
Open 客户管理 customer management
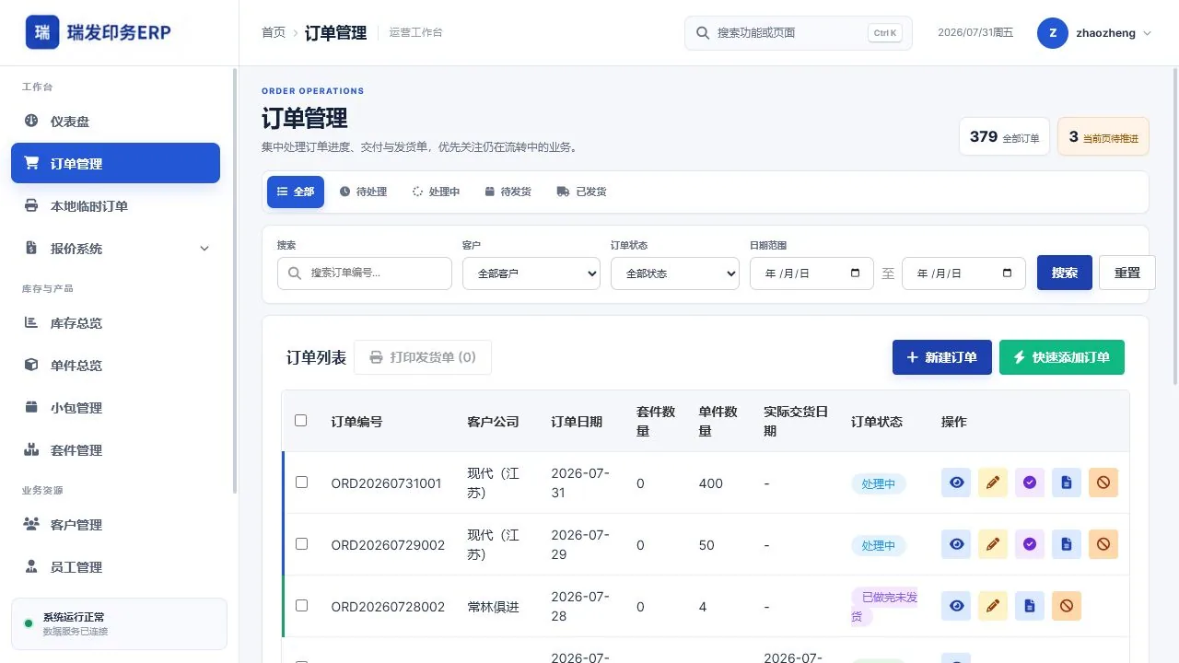point(115,525)
